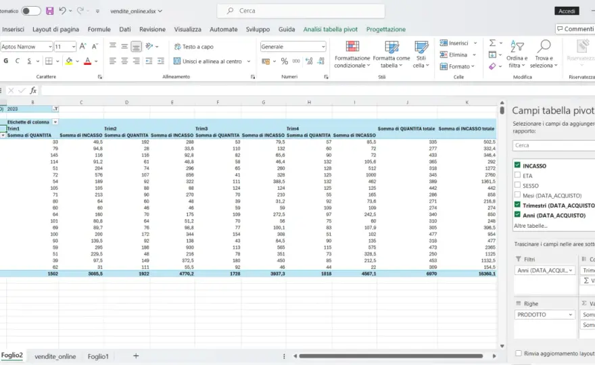Viewport: 595px width, 365px height.
Task: Toggle Italic (C) formatting
Action: click(x=17, y=61)
